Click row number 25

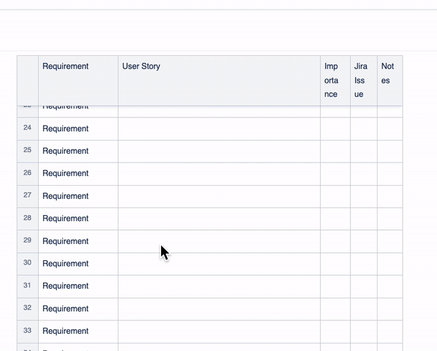[27, 150]
